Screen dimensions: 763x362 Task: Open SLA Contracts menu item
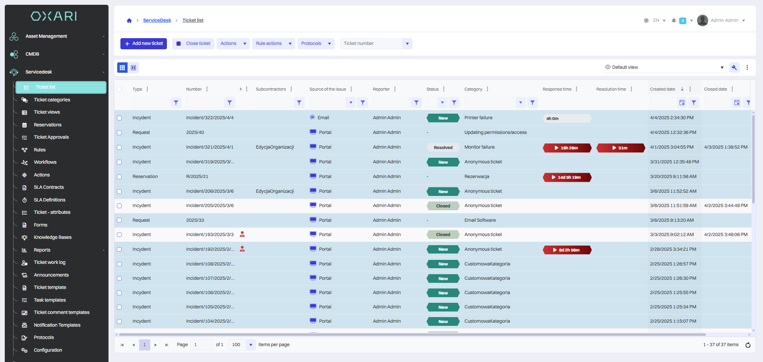[x=48, y=187]
